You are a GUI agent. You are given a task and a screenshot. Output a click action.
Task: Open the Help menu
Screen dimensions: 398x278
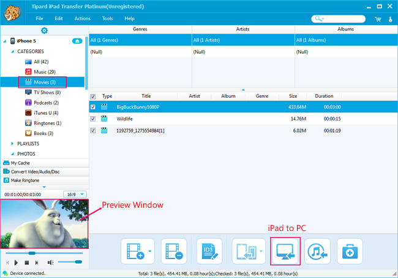(129, 18)
